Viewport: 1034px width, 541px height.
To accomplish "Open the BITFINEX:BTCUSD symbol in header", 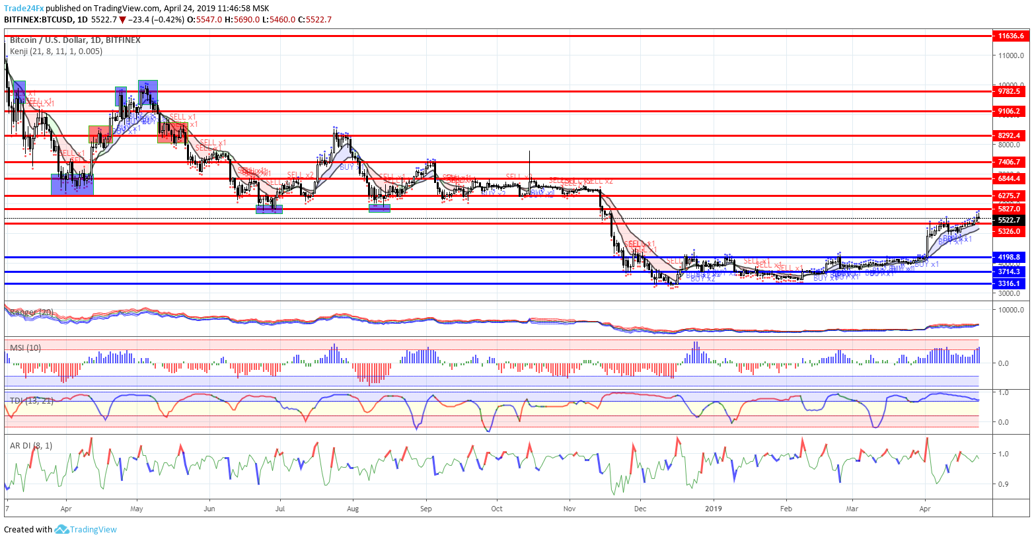I will 39,20.
